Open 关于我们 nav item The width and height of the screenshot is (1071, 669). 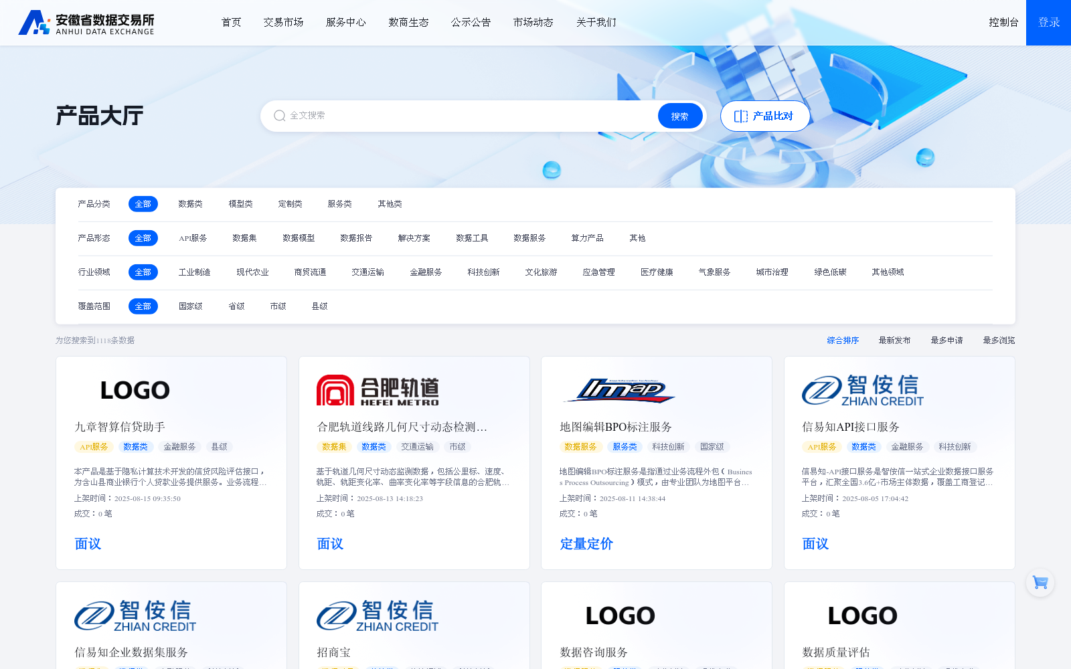596,22
